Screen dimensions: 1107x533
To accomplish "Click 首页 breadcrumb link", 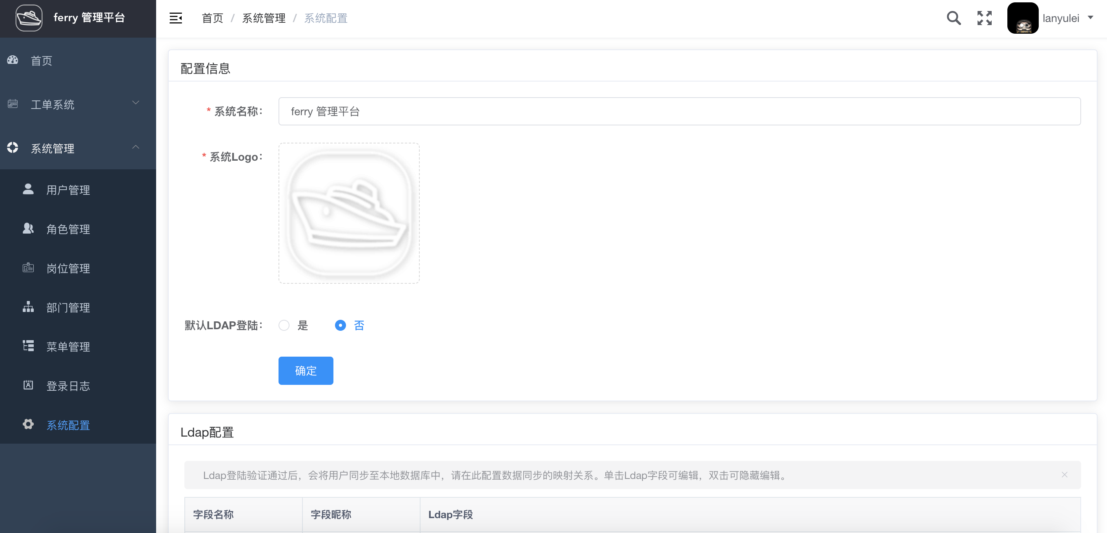I will pyautogui.click(x=212, y=18).
